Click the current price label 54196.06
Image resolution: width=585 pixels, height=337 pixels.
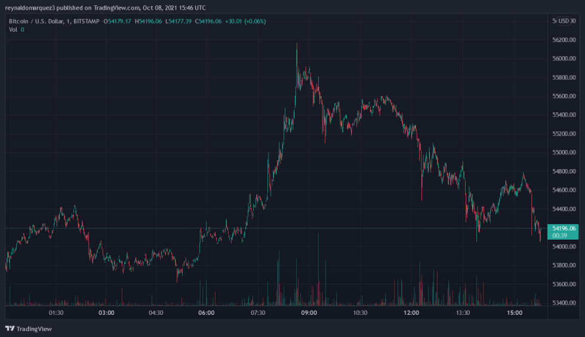tap(564, 228)
